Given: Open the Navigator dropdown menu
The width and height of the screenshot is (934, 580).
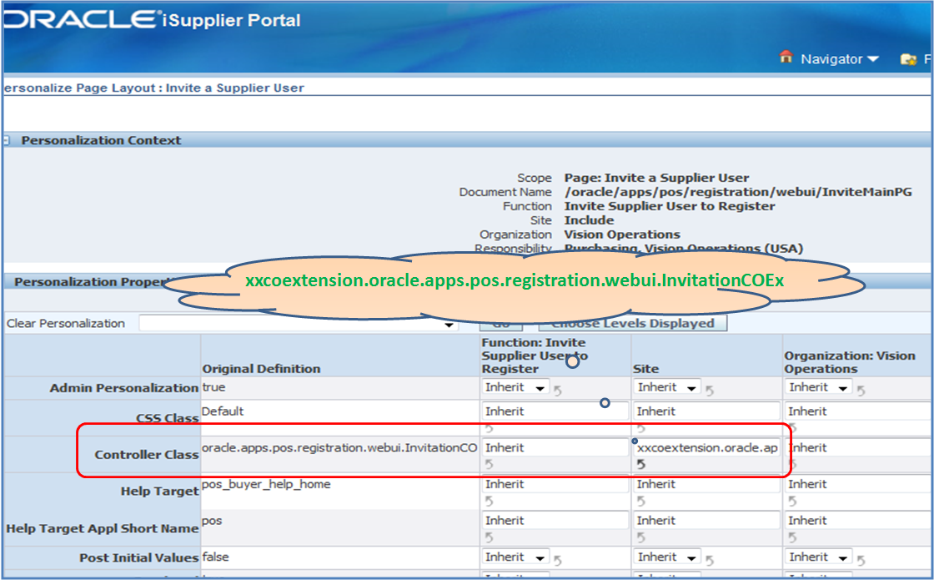Looking at the screenshot, I should (840, 59).
